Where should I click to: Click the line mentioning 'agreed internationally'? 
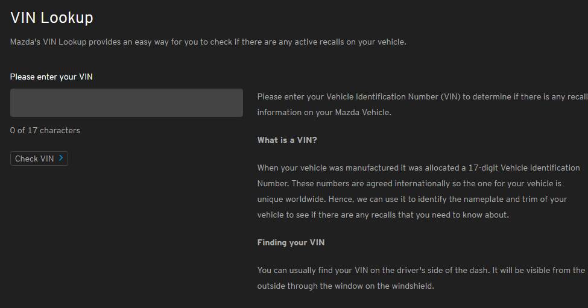(x=409, y=183)
